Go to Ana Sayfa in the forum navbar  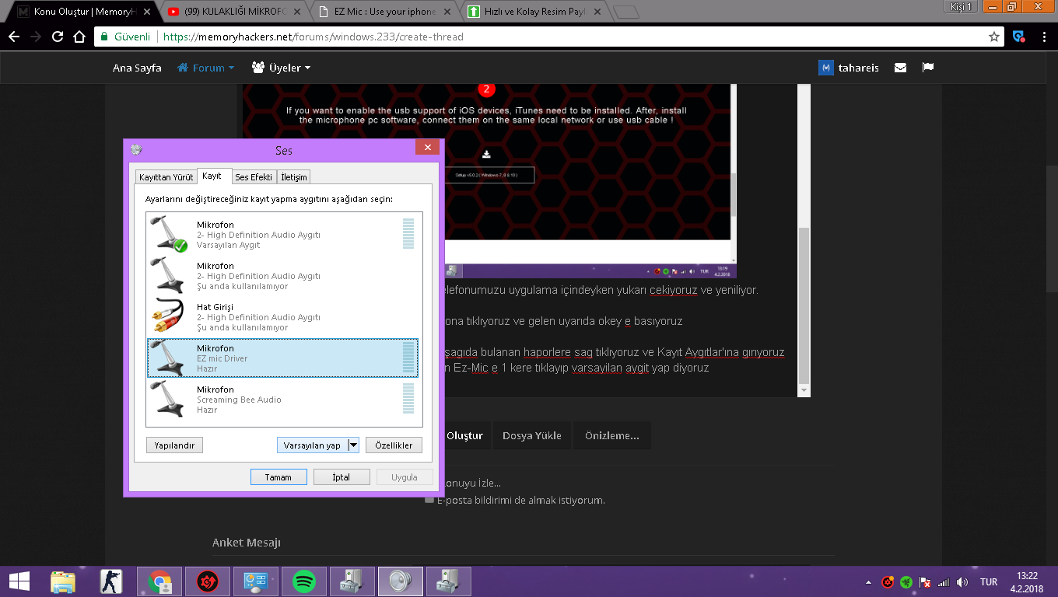click(x=137, y=68)
